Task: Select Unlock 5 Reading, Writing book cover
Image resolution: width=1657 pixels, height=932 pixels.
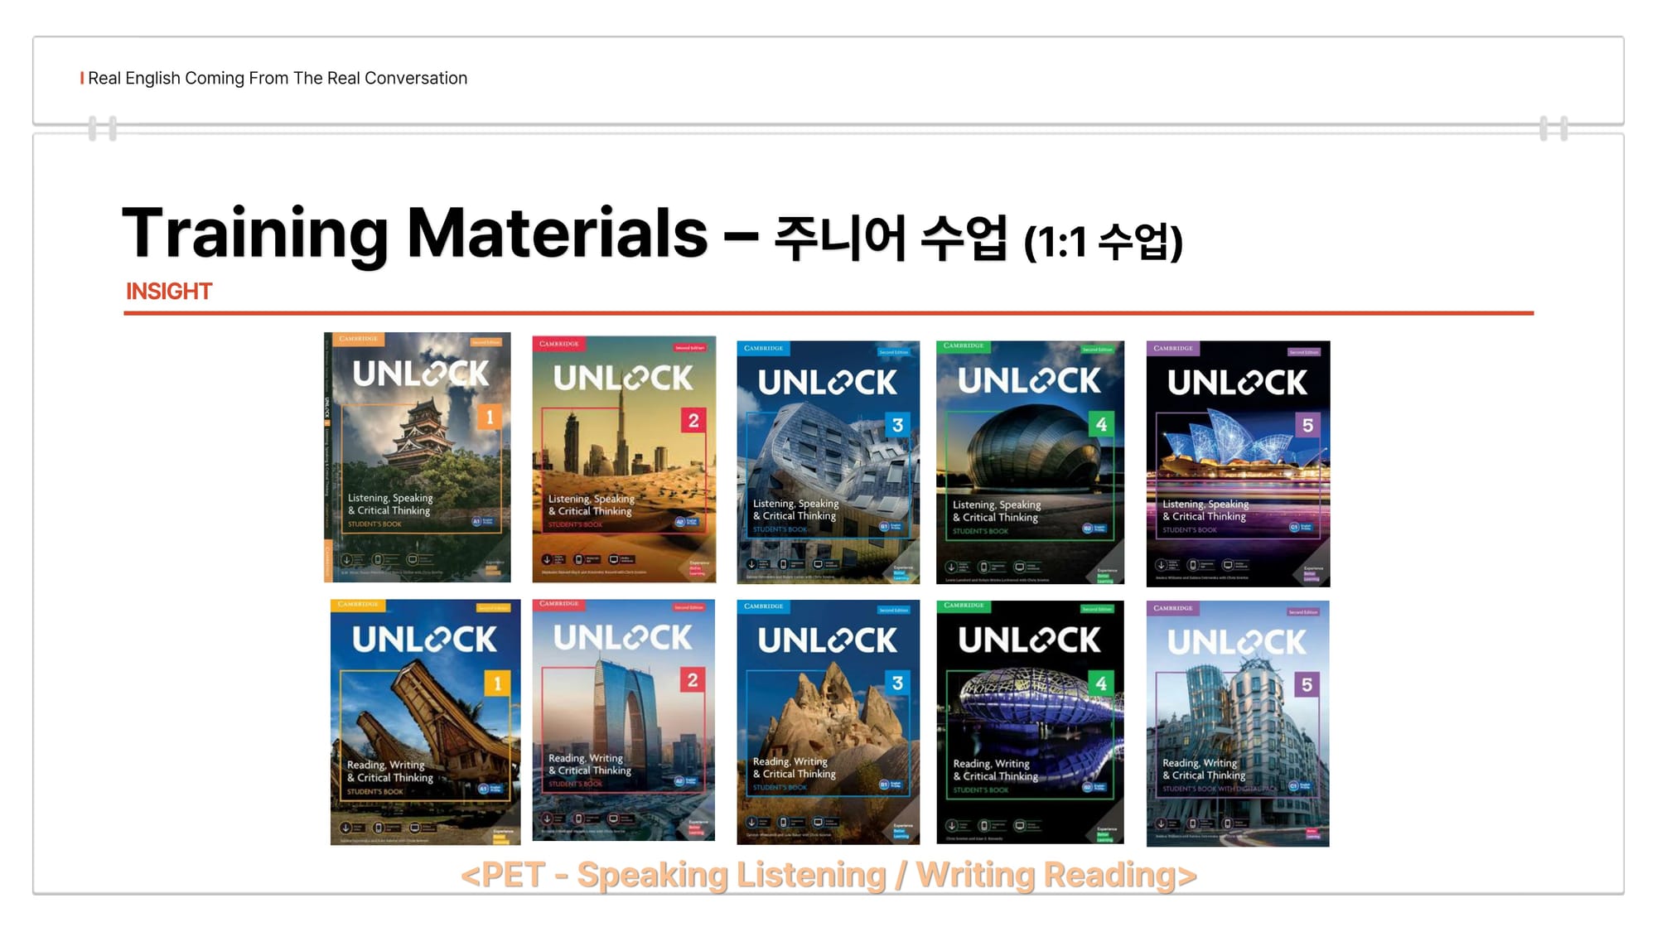Action: coord(1238,724)
